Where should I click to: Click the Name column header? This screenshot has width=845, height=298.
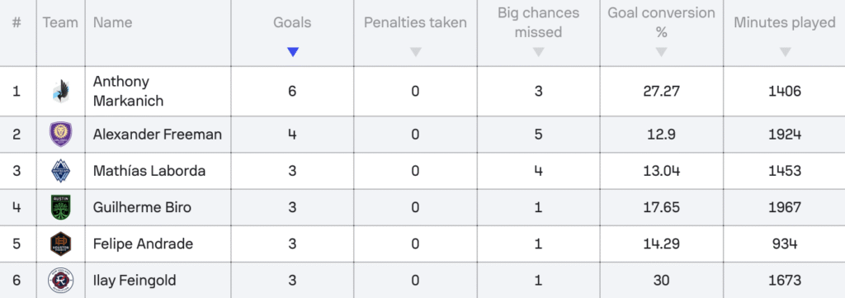[112, 22]
